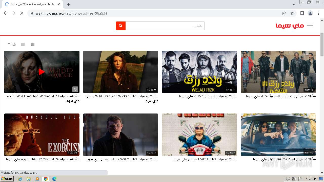This screenshot has height=182, width=324.
Task: Share this page icon in address bar
Action: tap(284, 13)
